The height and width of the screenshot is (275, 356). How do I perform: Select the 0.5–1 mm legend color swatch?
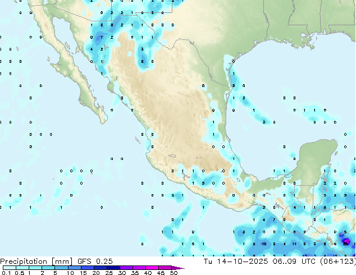click(x=22, y=268)
